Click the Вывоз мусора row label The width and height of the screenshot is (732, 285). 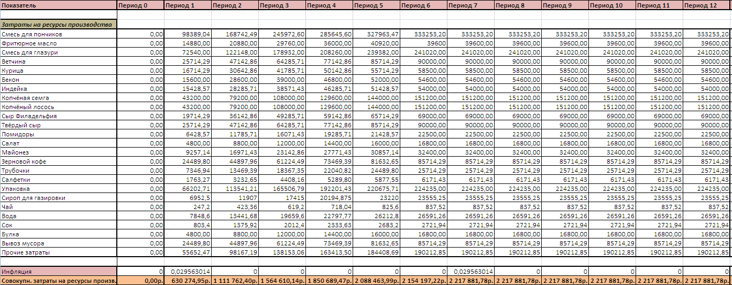58,243
